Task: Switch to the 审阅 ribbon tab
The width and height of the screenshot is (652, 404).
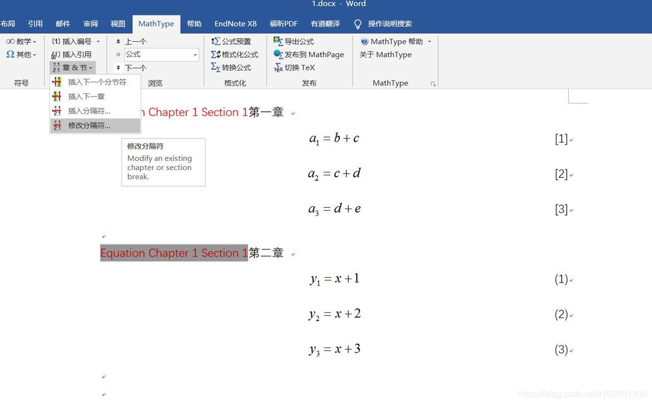Action: pos(90,24)
